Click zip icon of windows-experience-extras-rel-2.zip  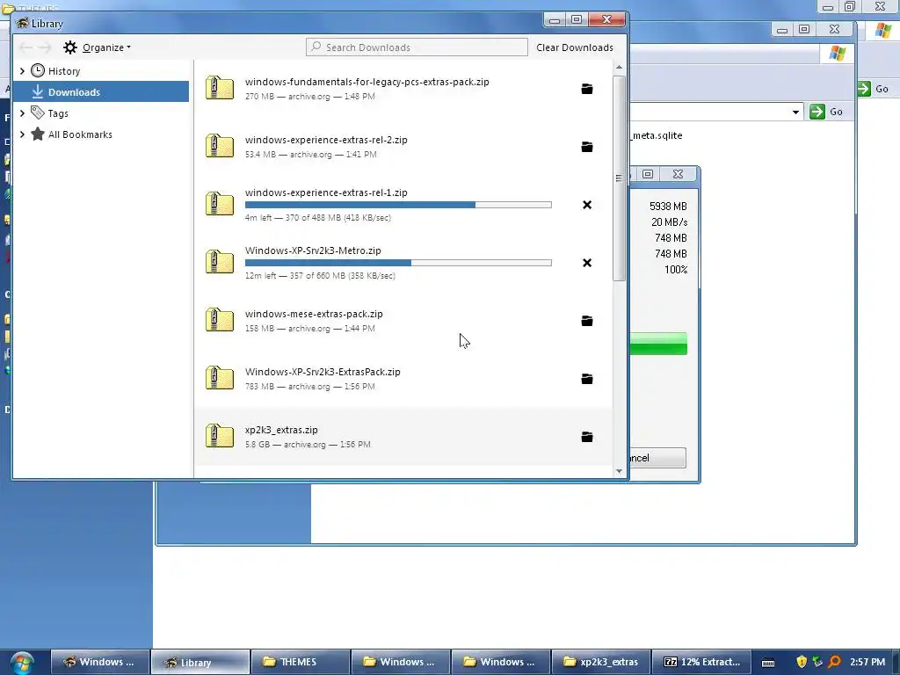[x=219, y=147]
